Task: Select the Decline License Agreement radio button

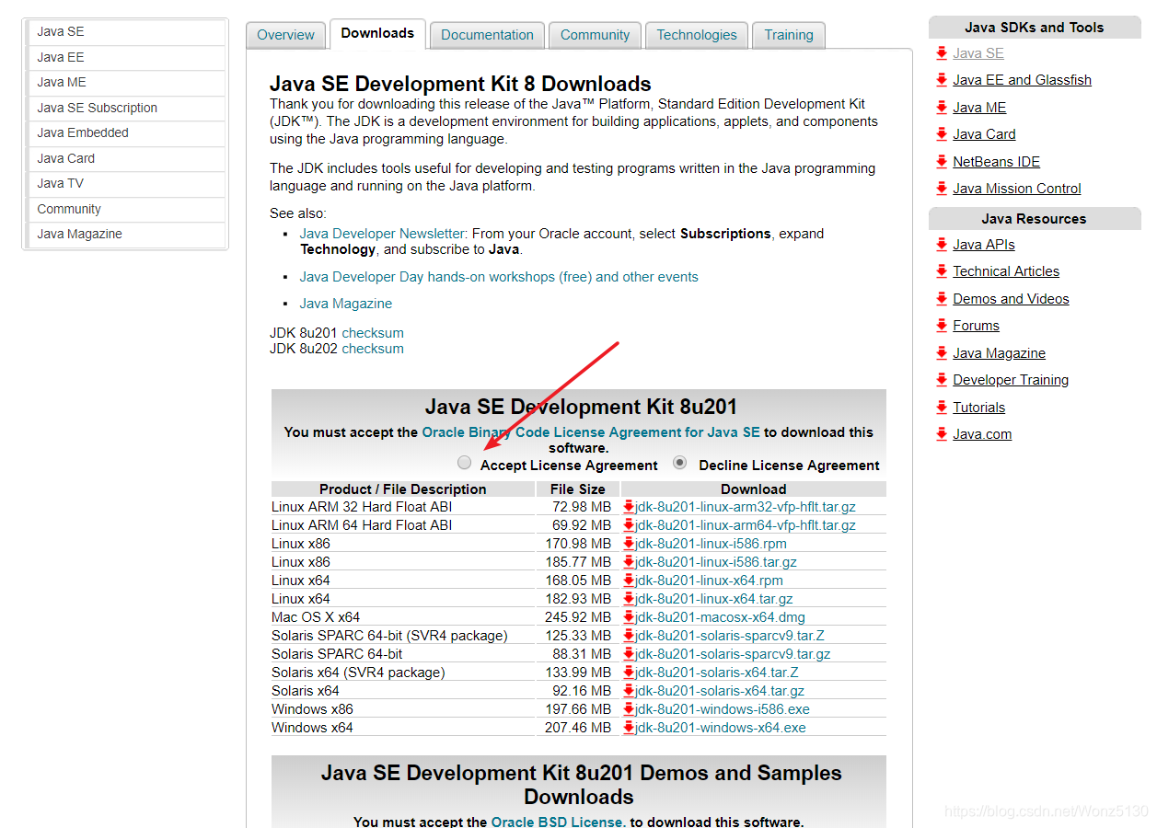Action: 679,462
